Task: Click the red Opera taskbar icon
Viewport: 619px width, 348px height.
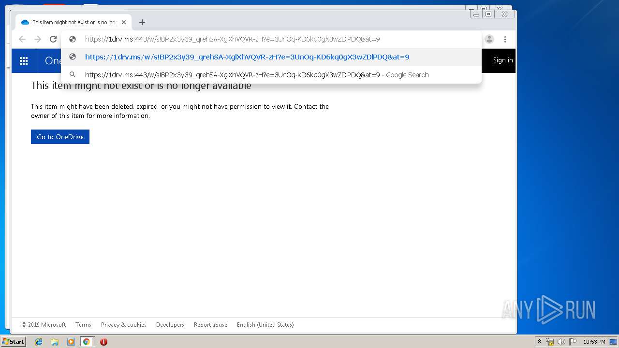Action: tap(103, 342)
